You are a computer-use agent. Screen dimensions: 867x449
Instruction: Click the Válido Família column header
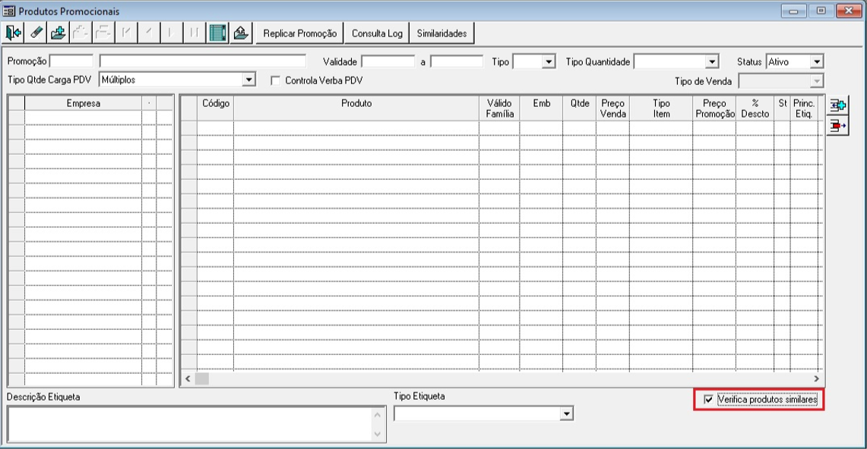499,108
